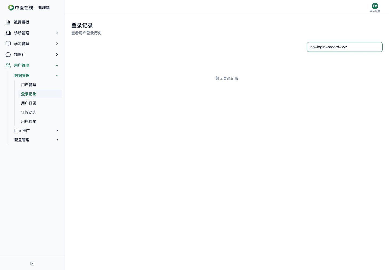Expand the 精医社 chevron

click(x=57, y=55)
